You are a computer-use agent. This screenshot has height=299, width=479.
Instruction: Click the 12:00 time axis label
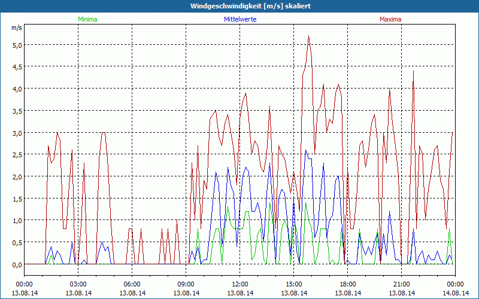(x=240, y=285)
